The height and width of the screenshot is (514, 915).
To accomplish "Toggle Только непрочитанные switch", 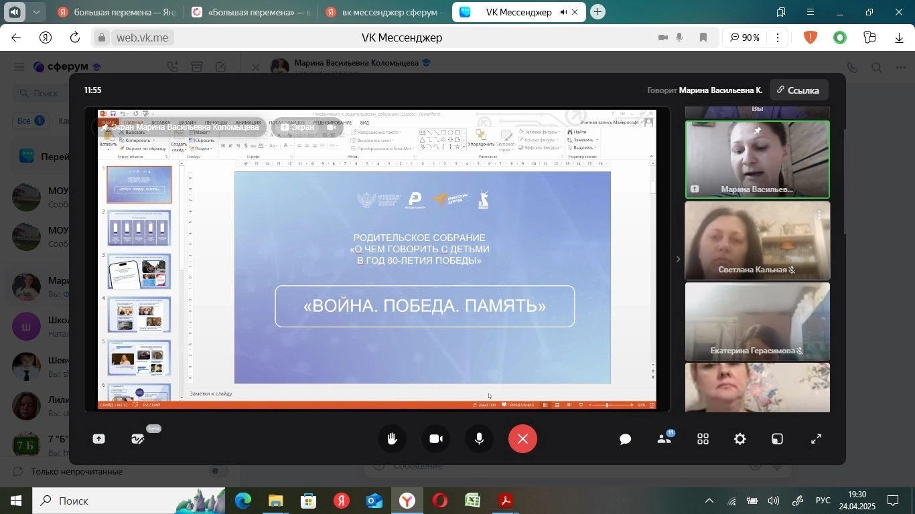I will (x=218, y=472).
